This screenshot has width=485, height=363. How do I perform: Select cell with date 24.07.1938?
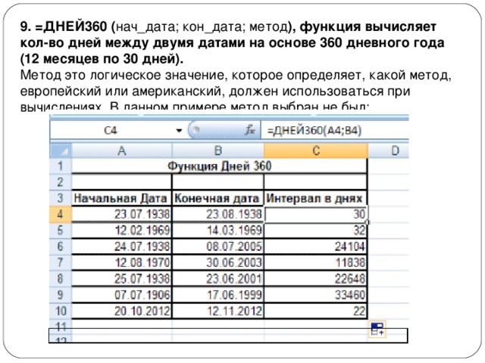[x=121, y=247]
